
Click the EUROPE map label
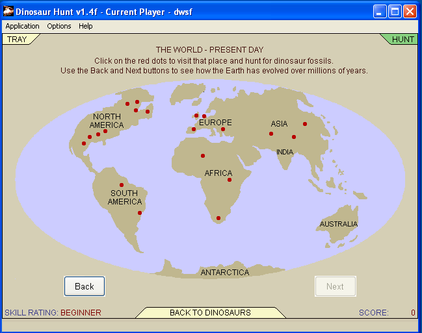[x=215, y=123]
